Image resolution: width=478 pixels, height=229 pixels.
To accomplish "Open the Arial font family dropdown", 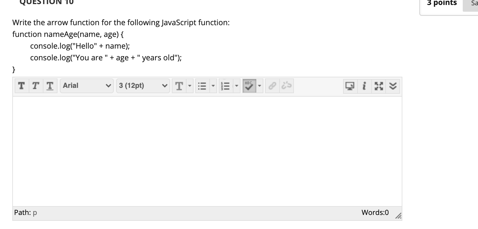I will coord(87,86).
